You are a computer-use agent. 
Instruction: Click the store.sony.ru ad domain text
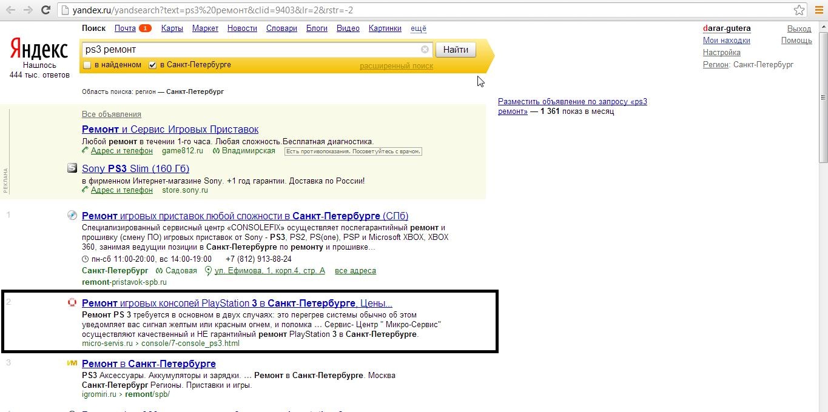[185, 190]
